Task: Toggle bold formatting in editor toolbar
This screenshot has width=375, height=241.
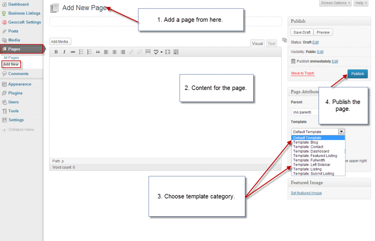Action: [x=56, y=52]
